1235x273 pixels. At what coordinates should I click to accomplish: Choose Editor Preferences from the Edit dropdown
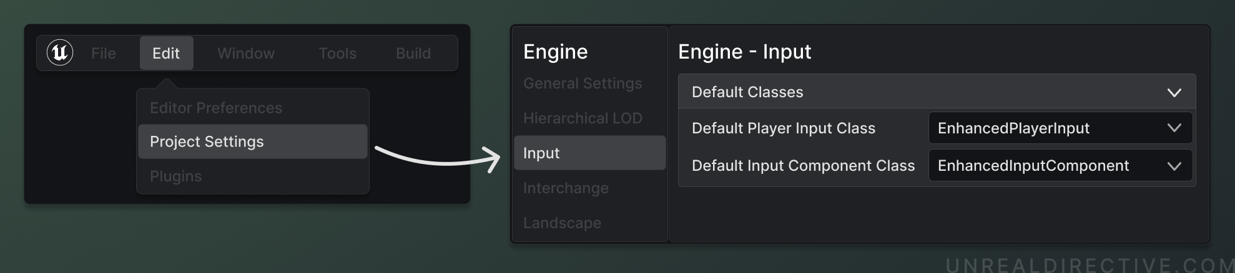coord(216,108)
